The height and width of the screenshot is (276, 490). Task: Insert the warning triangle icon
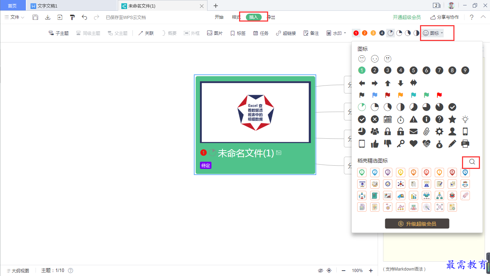tap(414, 119)
